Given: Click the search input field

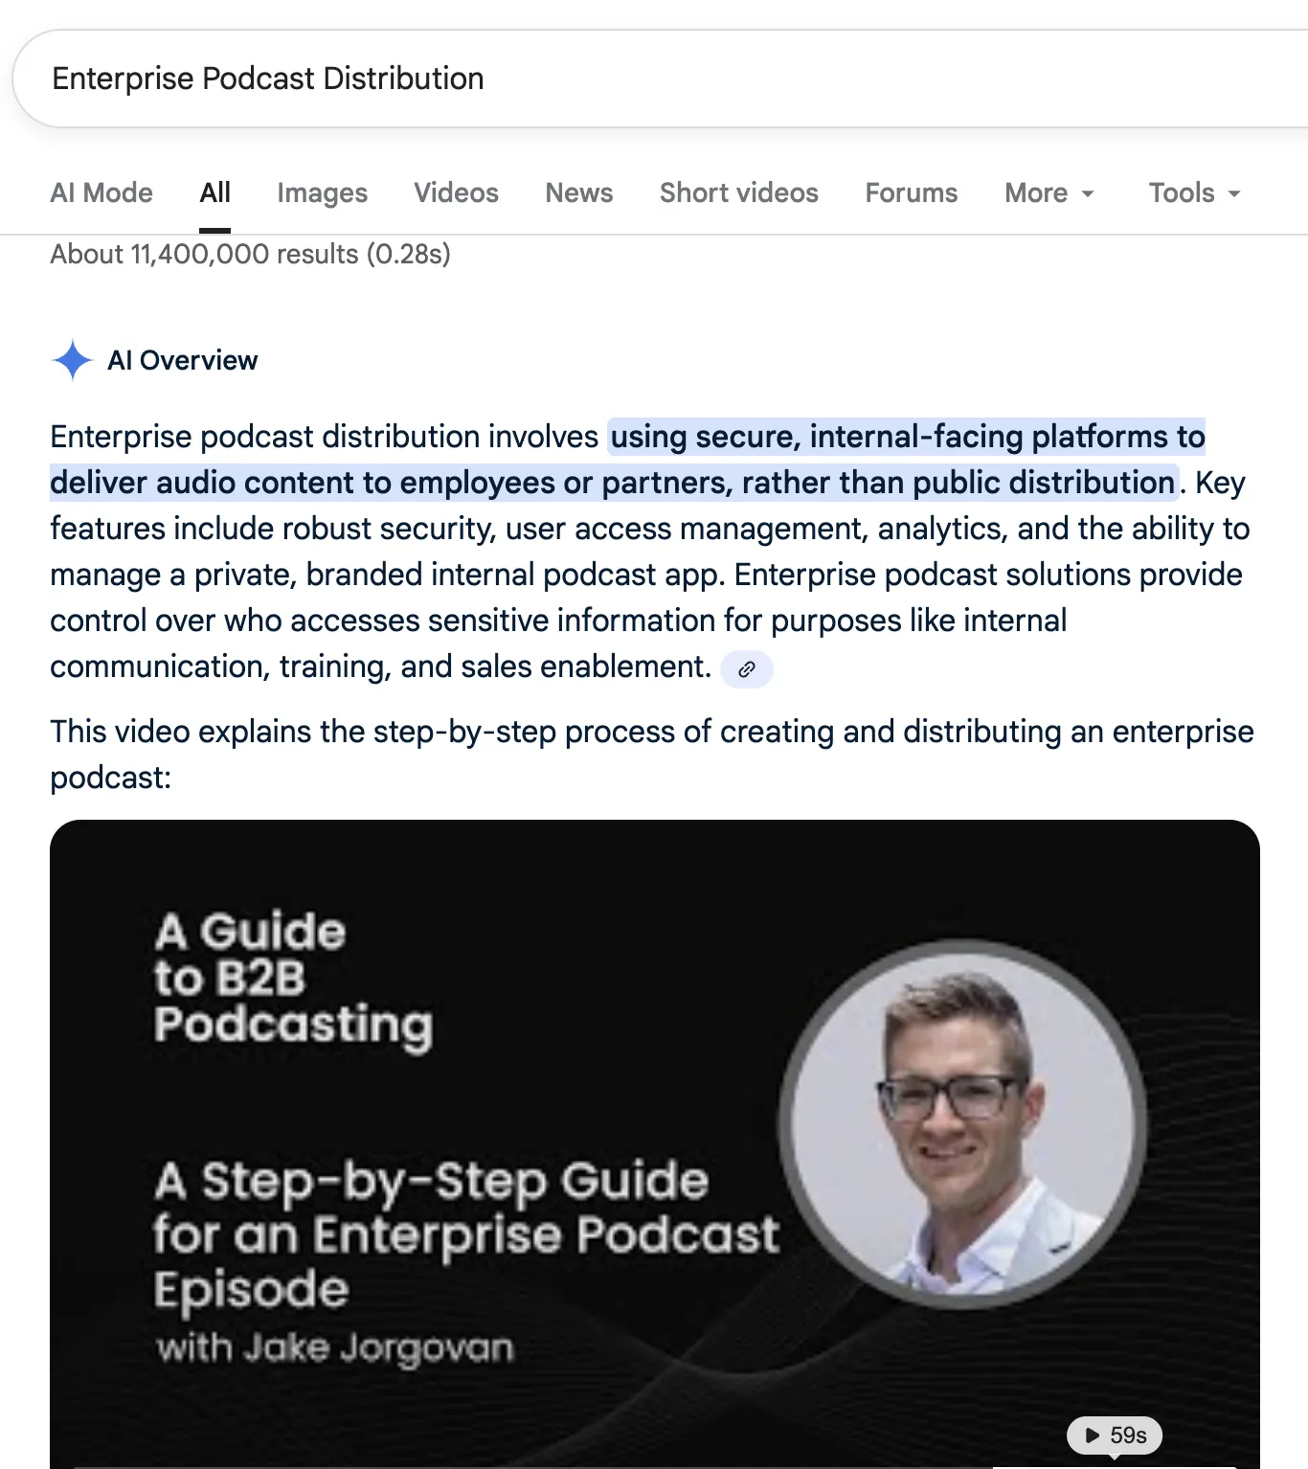Looking at the screenshot, I should (x=661, y=79).
